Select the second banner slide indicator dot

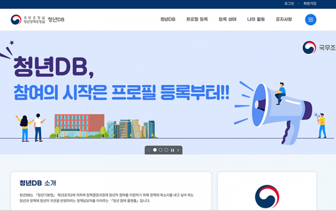pyautogui.click(x=161, y=150)
